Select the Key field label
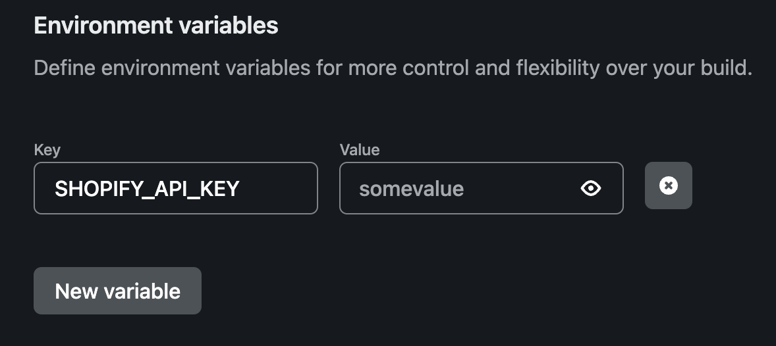The height and width of the screenshot is (346, 776). coord(47,150)
